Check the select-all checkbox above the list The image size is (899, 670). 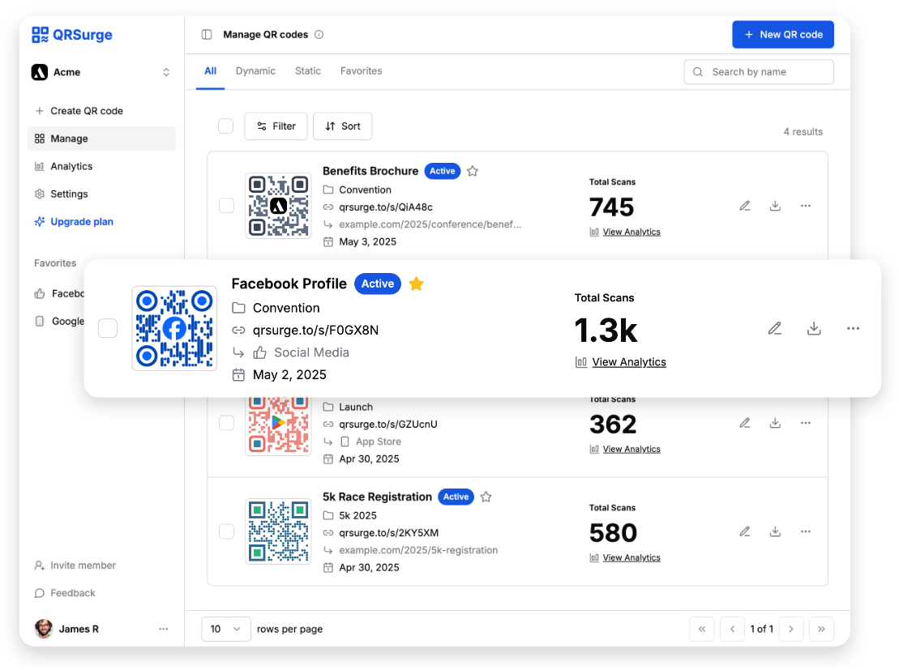[225, 126]
